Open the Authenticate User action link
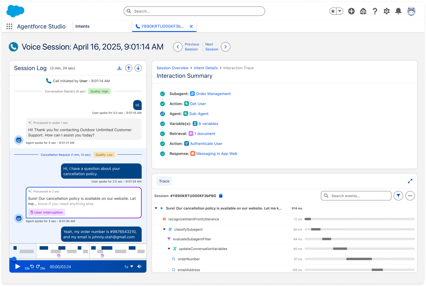The height and width of the screenshot is (287, 426). pyautogui.click(x=206, y=144)
